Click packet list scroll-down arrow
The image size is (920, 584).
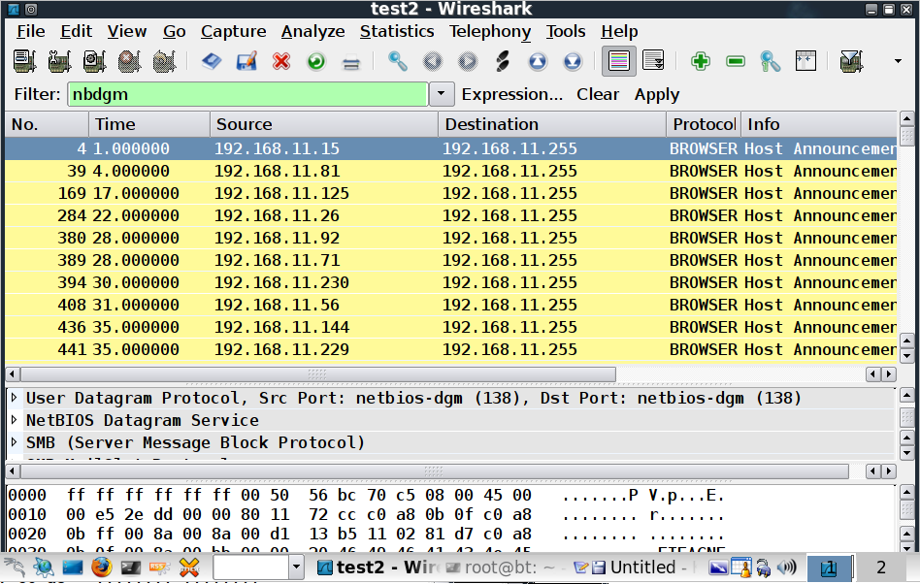tap(906, 356)
